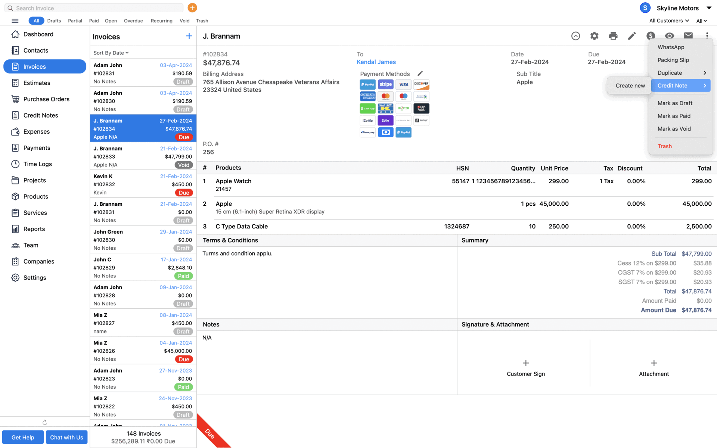The width and height of the screenshot is (717, 448).
Task: Open the hamburger menu icon
Action: (15, 21)
